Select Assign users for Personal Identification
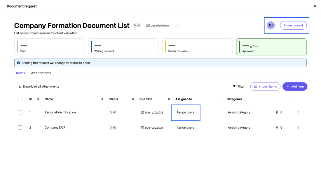This screenshot has height=173, width=321. [185, 112]
